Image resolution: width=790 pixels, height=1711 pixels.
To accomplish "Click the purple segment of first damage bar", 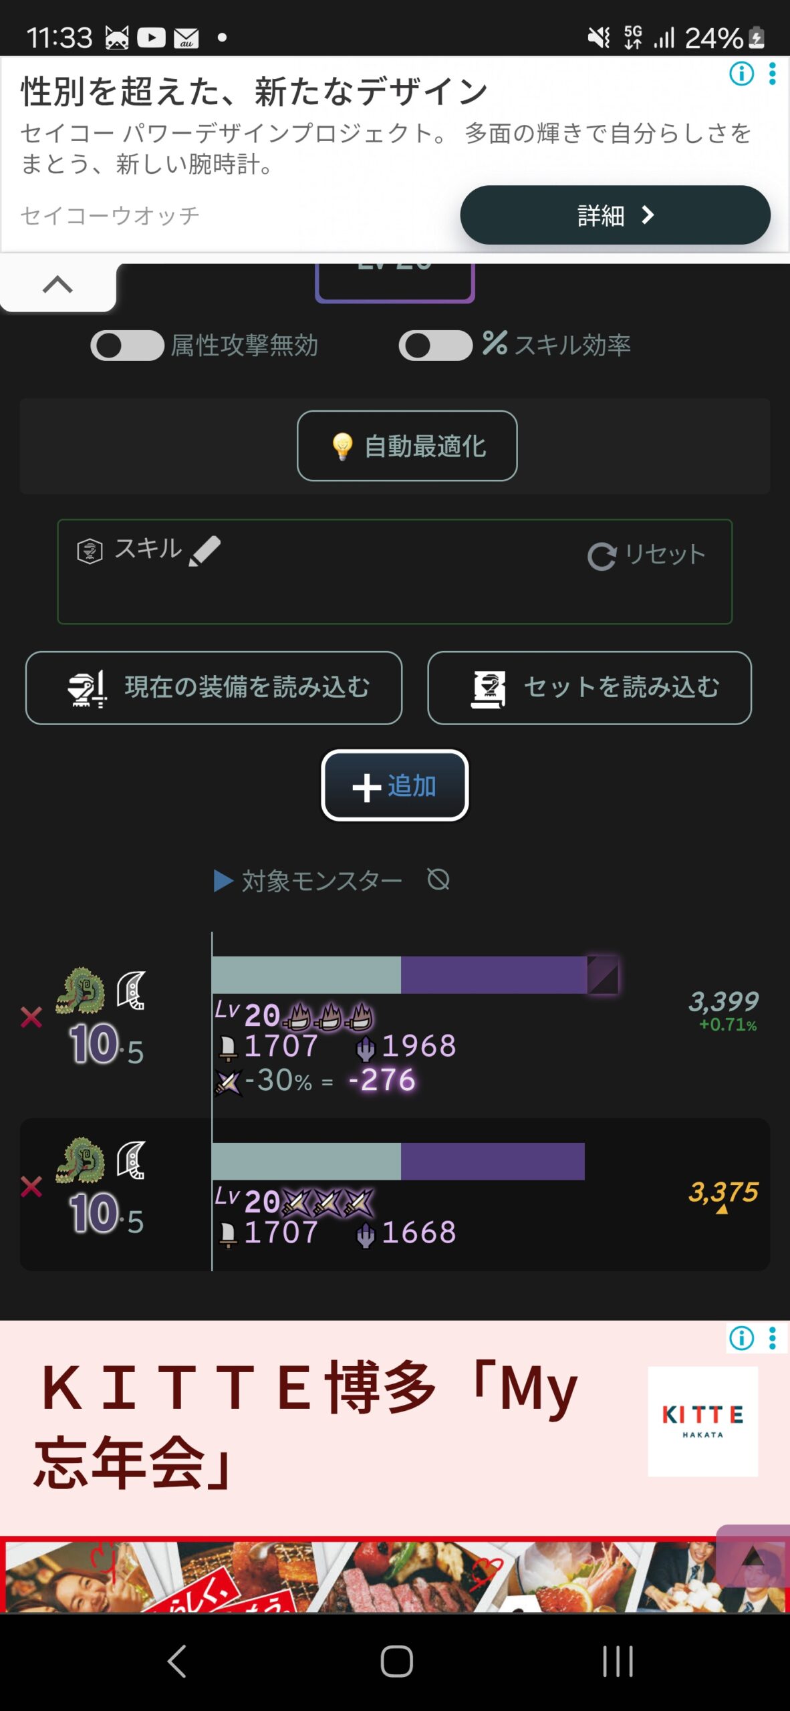I will coord(493,974).
